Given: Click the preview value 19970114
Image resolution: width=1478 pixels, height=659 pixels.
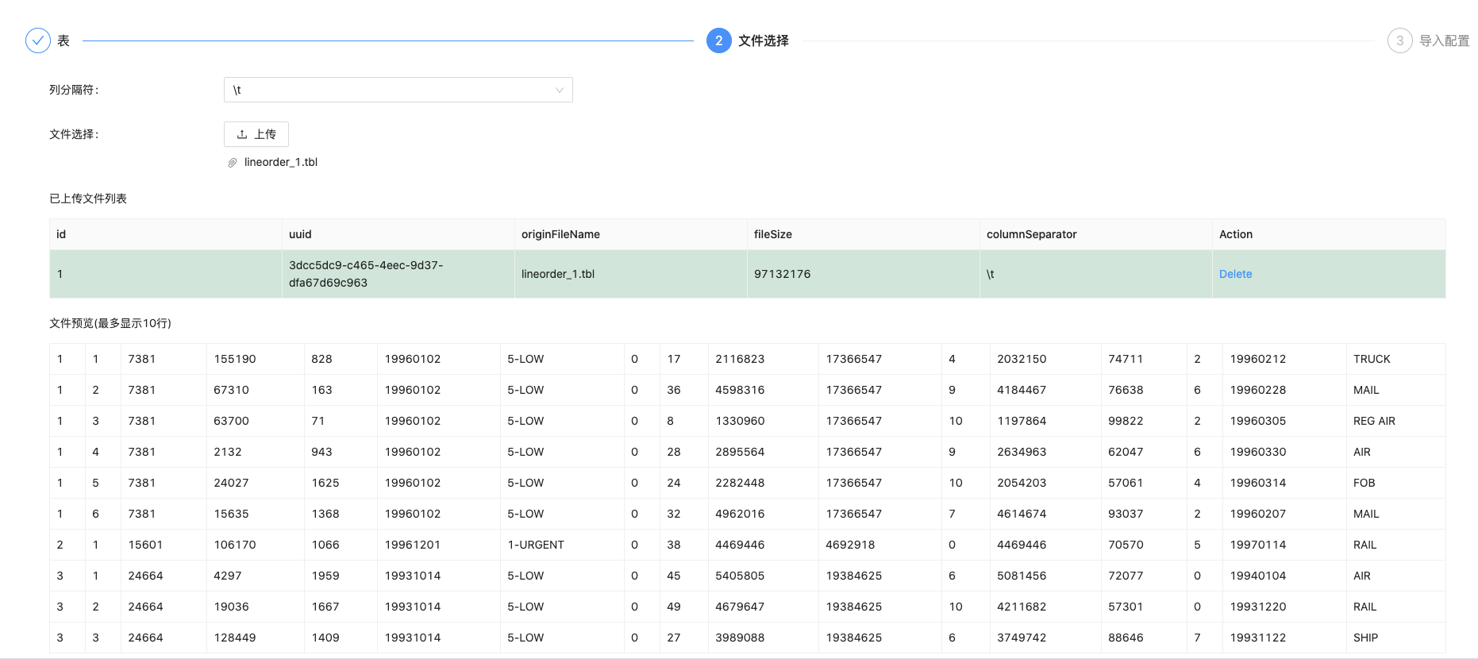Looking at the screenshot, I should (x=1258, y=545).
